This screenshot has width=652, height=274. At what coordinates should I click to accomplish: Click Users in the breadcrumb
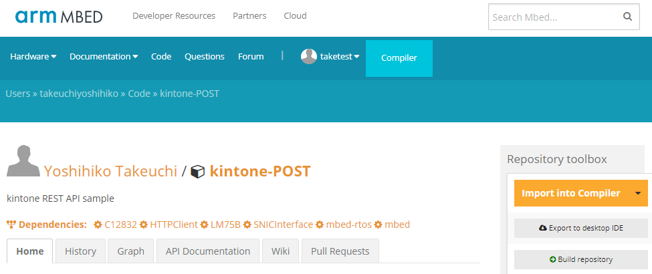tap(18, 94)
